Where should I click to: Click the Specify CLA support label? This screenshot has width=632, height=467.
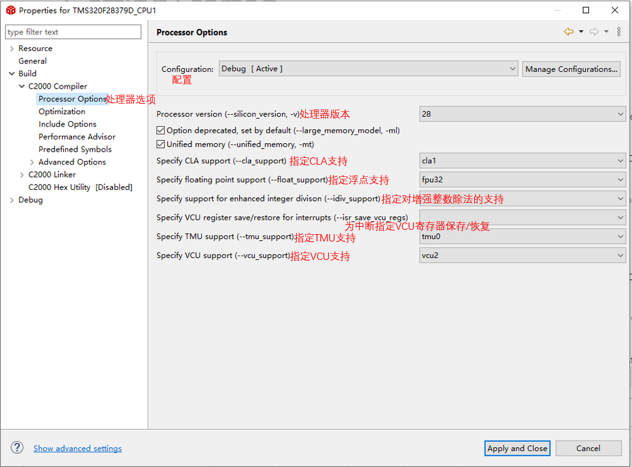click(221, 160)
